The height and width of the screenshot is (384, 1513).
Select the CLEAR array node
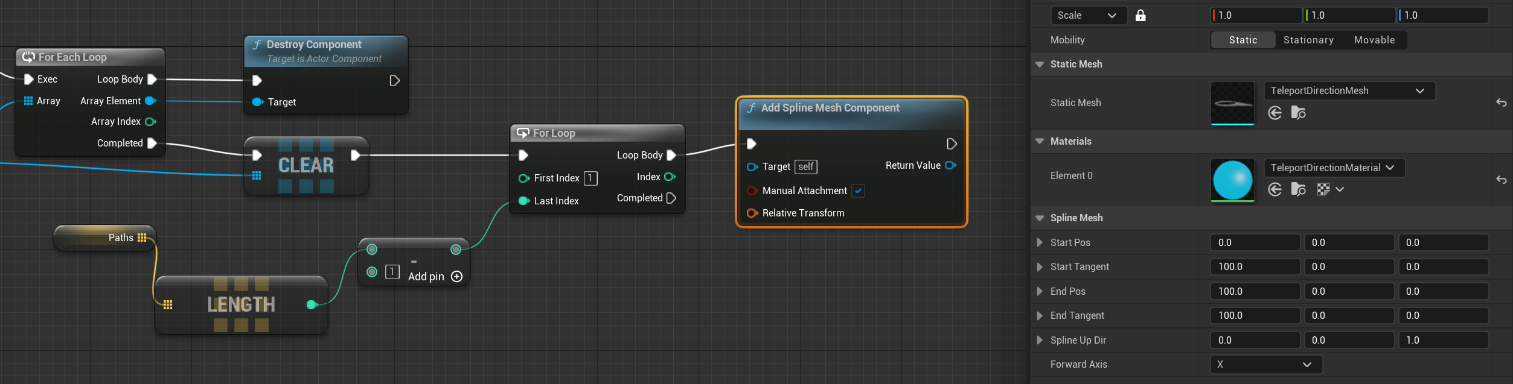(306, 165)
